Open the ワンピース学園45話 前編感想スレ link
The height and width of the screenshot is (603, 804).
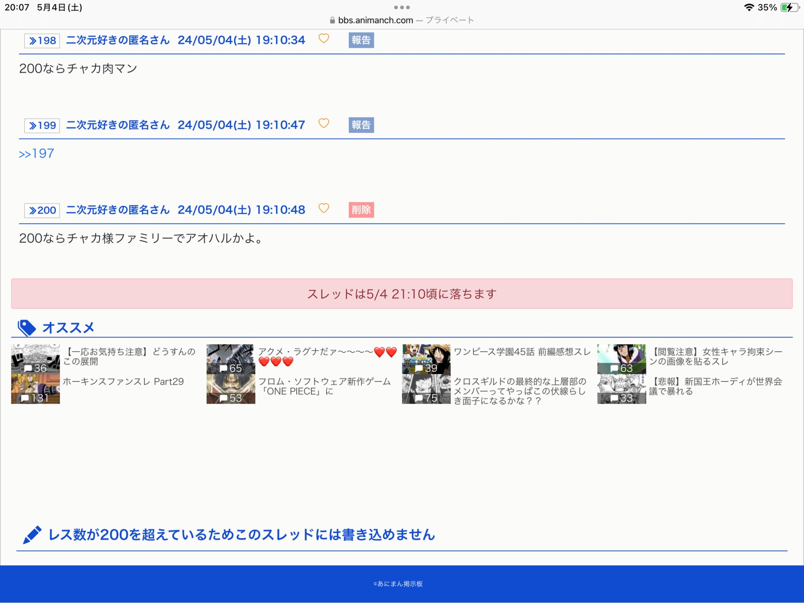tap(522, 352)
